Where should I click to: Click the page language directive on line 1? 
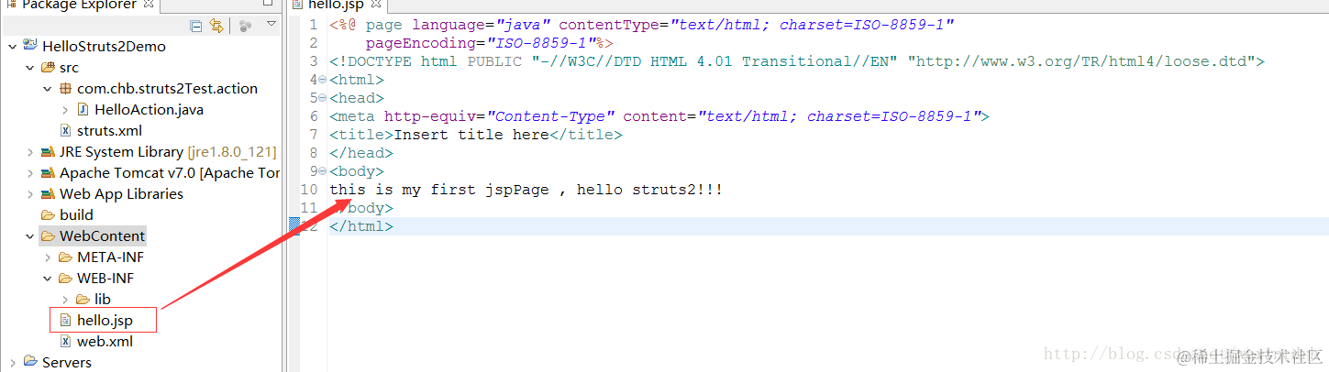642,25
